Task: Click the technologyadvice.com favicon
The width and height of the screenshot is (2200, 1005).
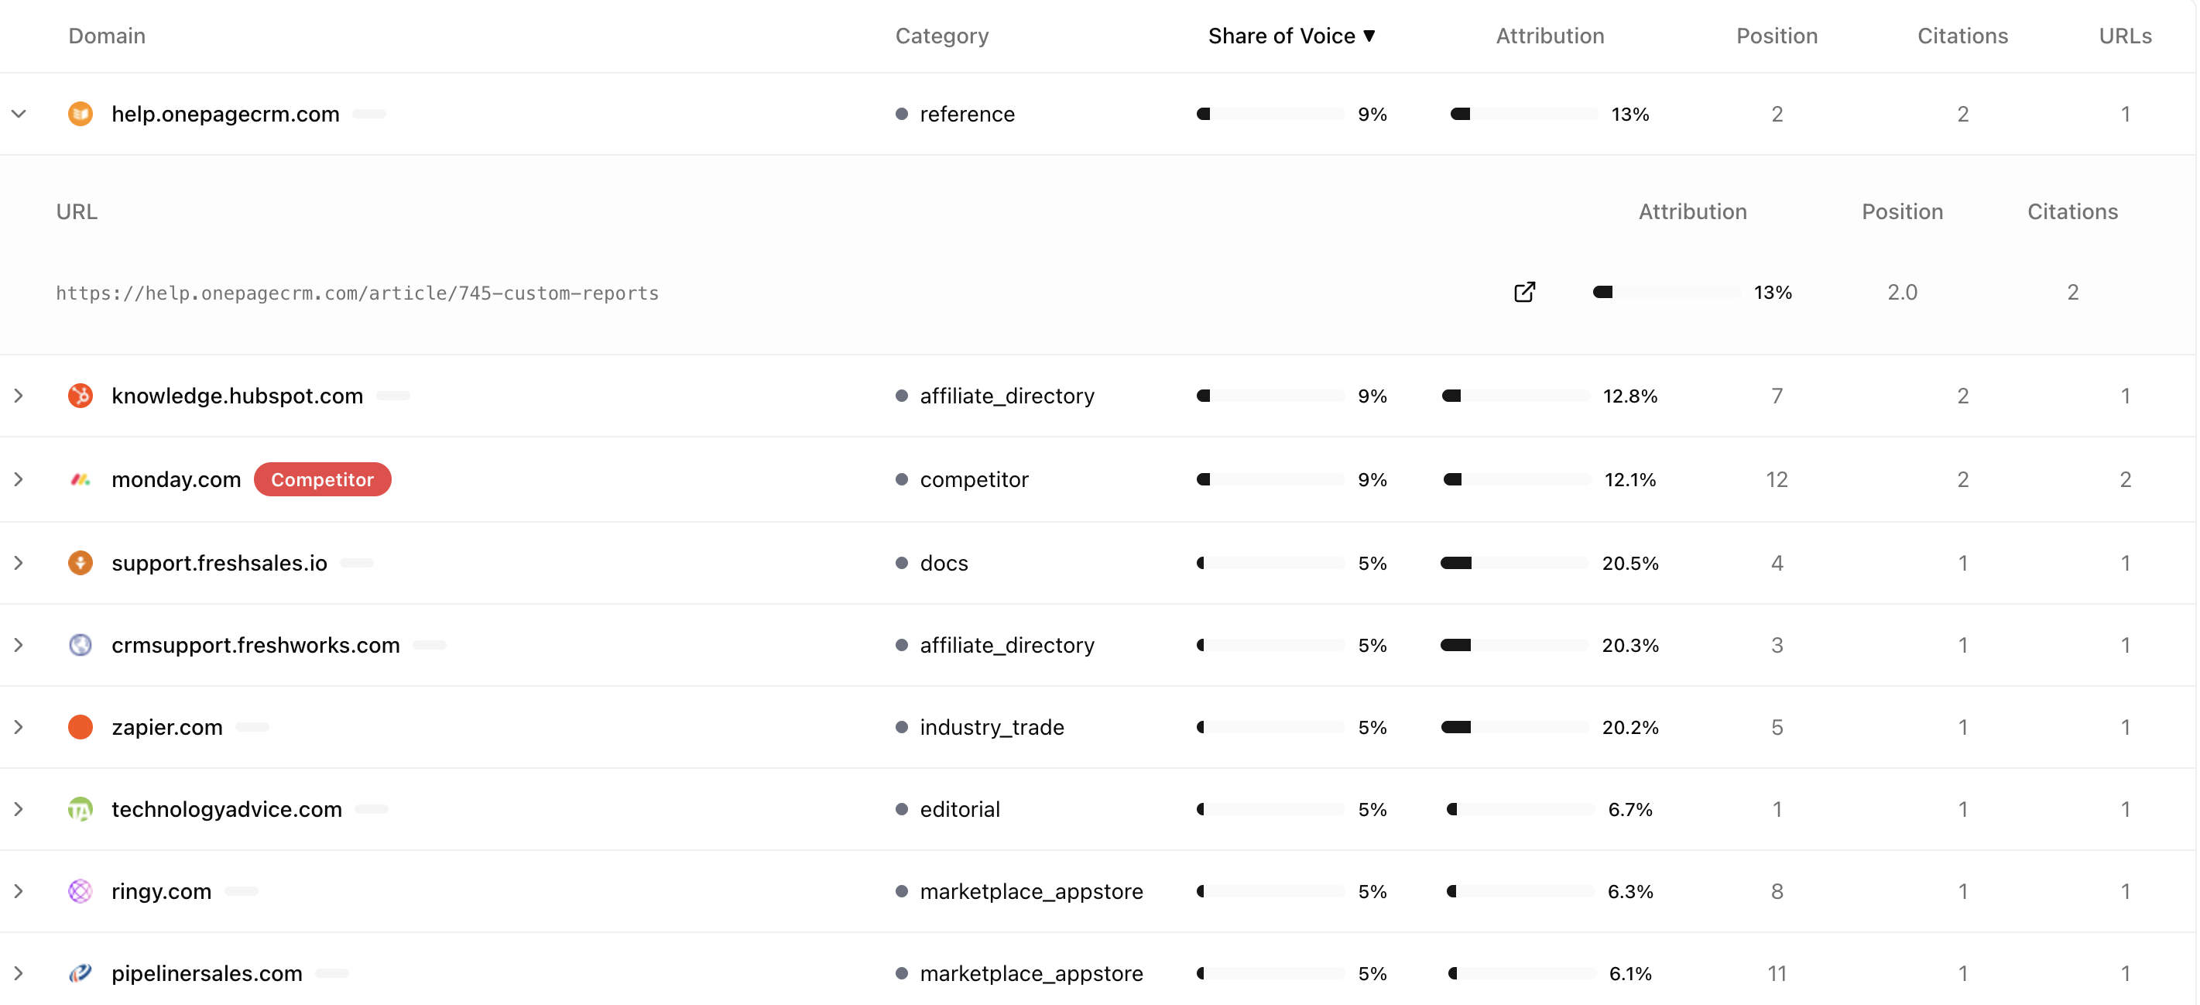Action: tap(81, 808)
